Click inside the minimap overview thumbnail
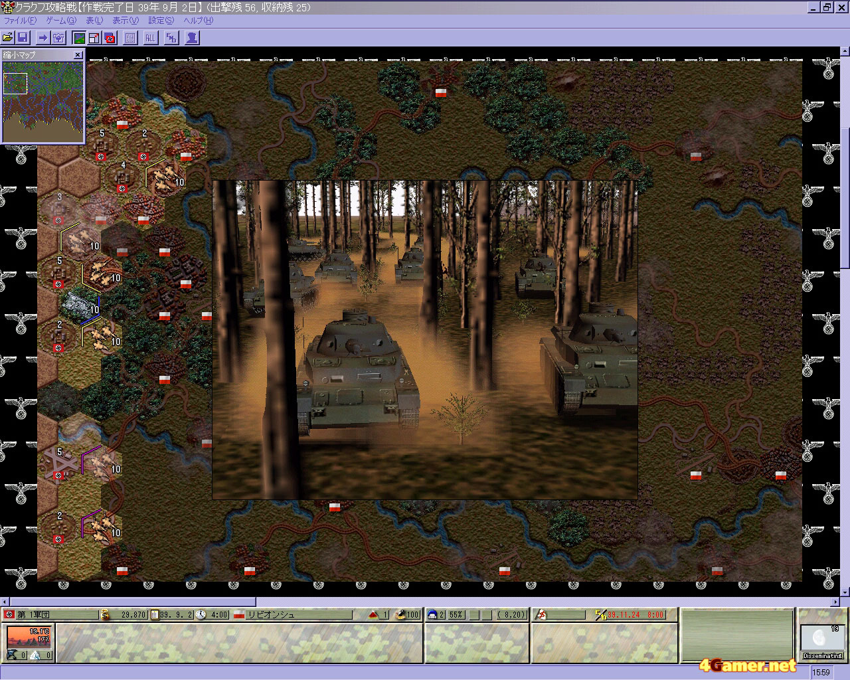This screenshot has width=850, height=680. point(43,101)
